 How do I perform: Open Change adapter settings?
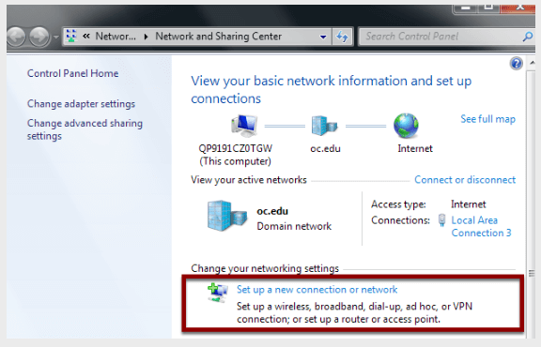[x=81, y=104]
